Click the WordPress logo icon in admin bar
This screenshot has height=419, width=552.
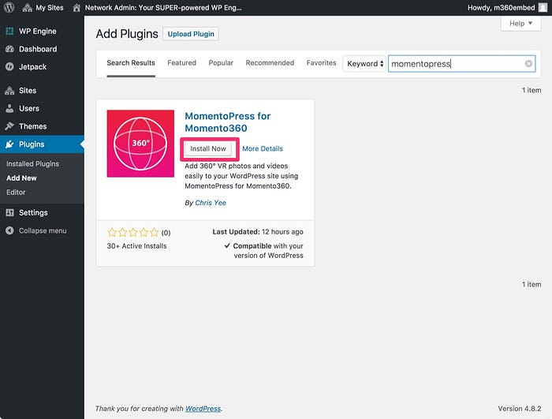[x=9, y=7]
